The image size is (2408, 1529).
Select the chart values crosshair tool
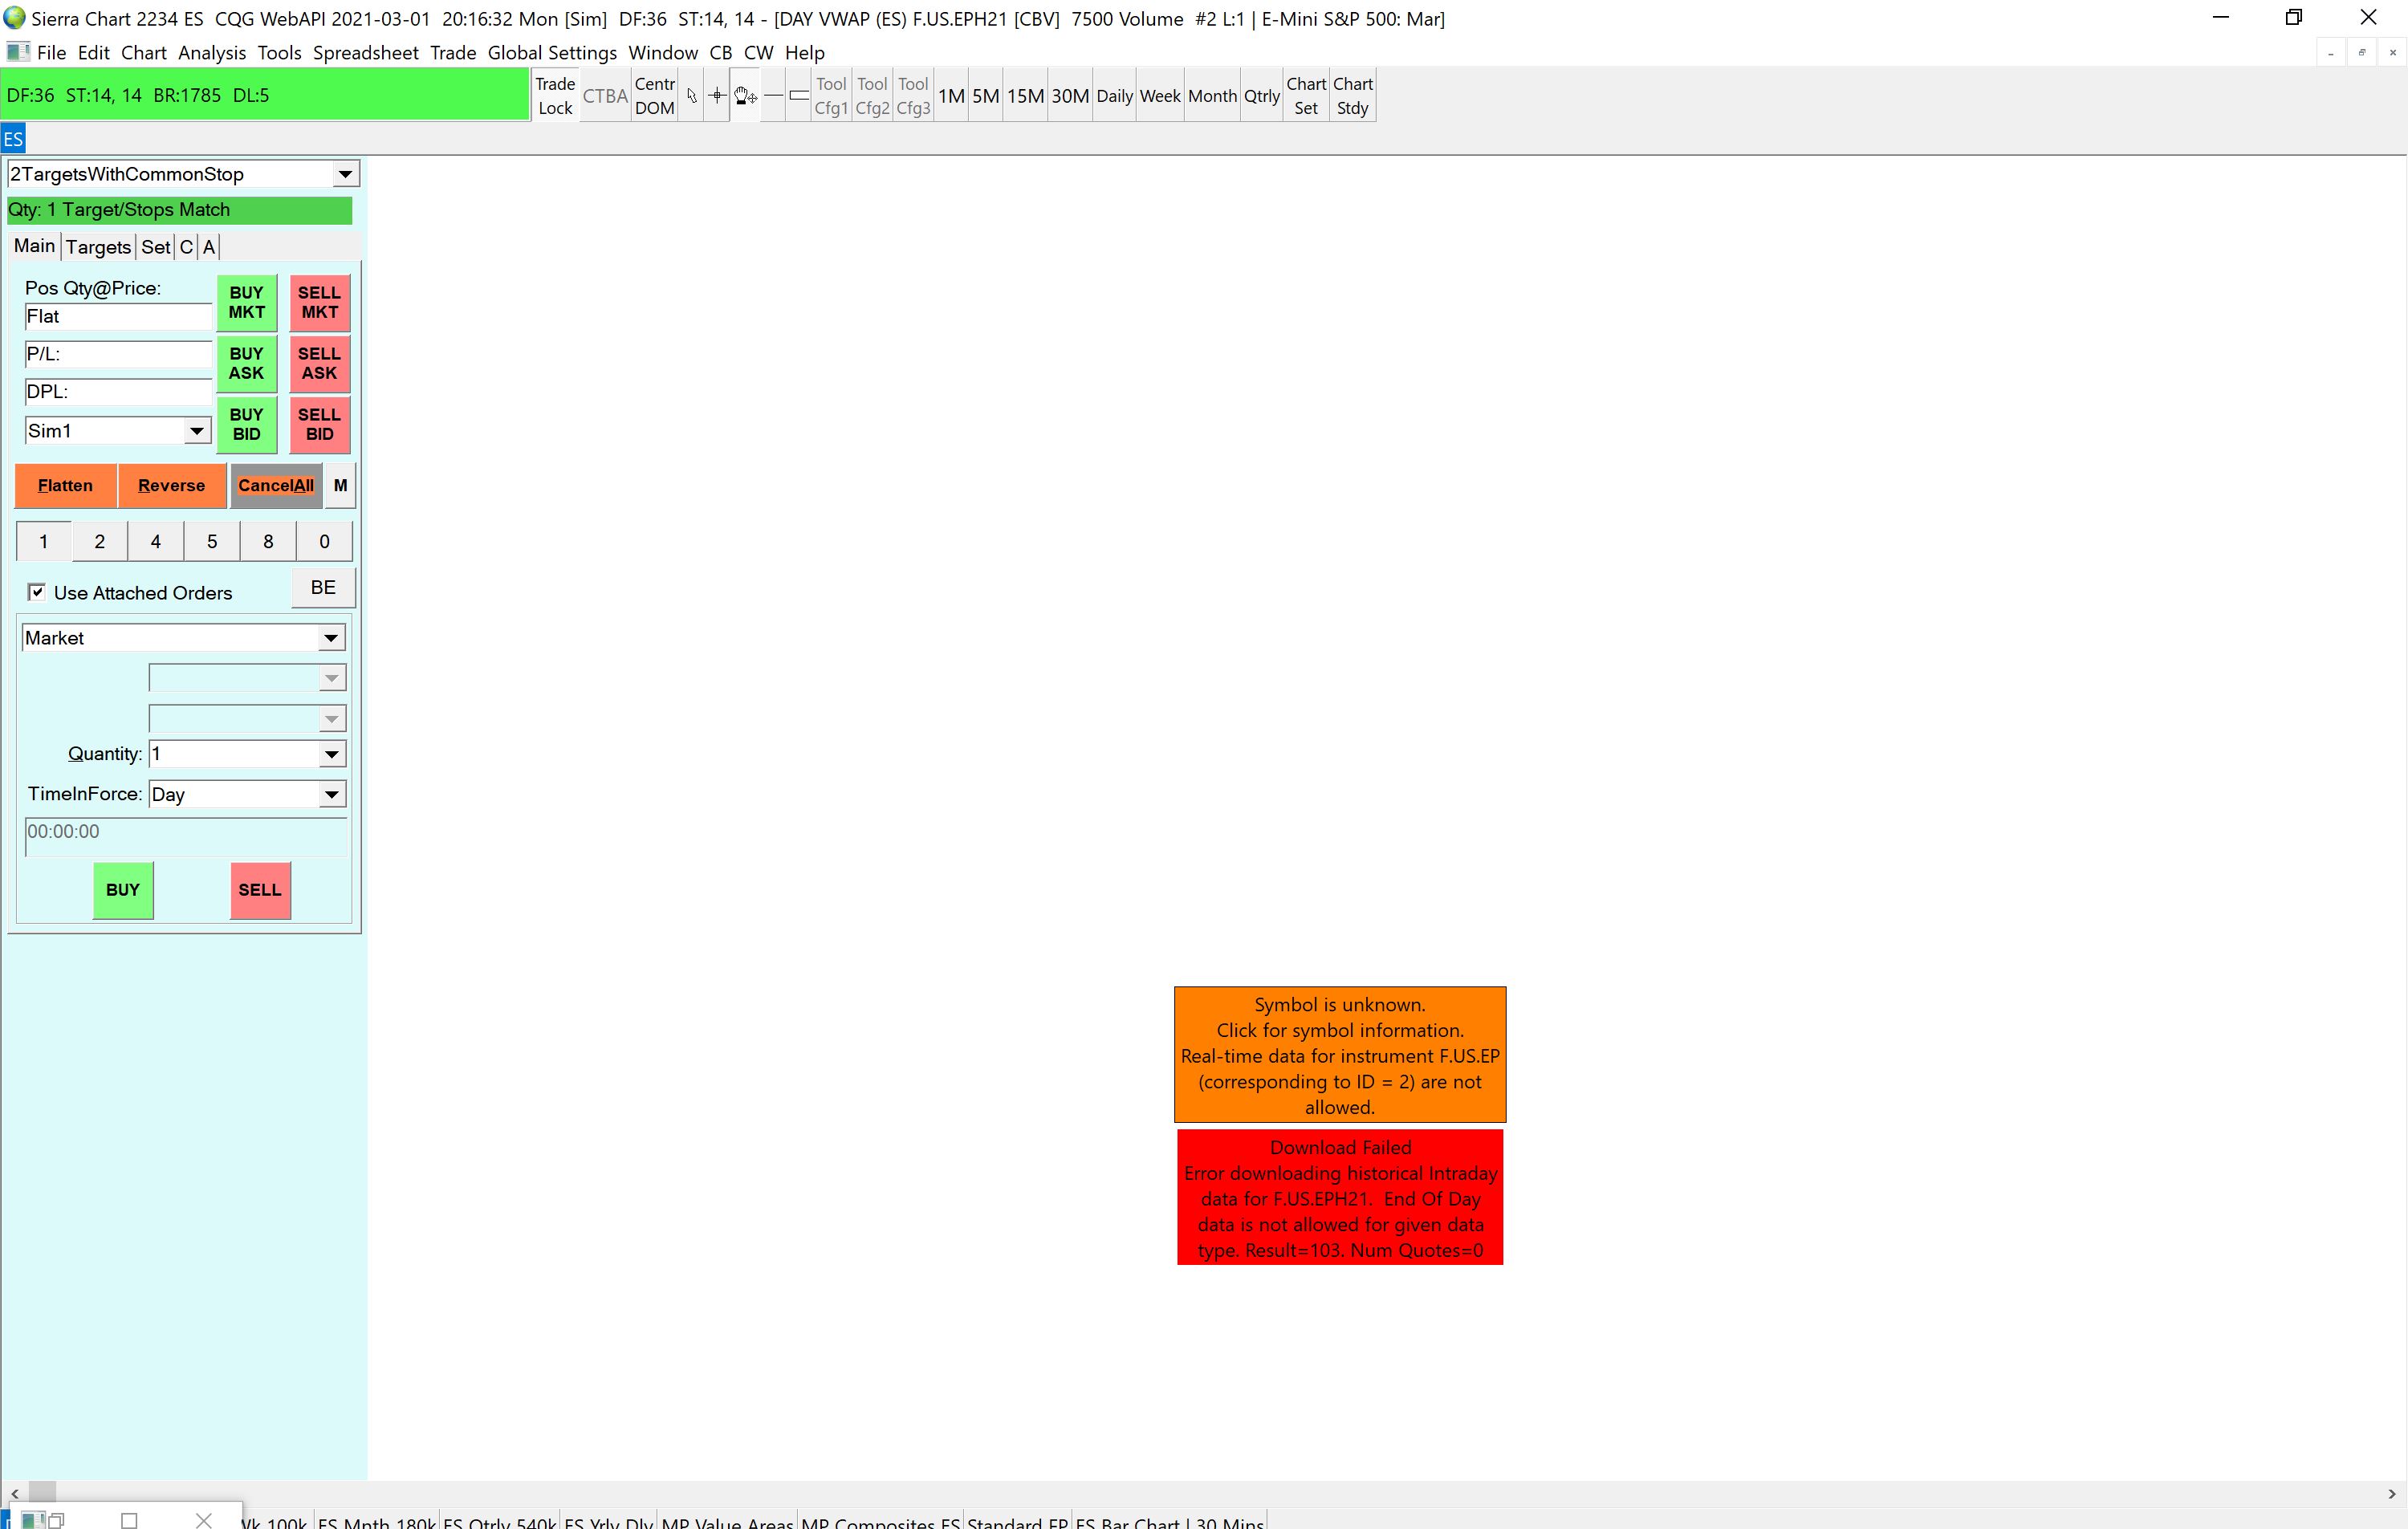coord(717,96)
